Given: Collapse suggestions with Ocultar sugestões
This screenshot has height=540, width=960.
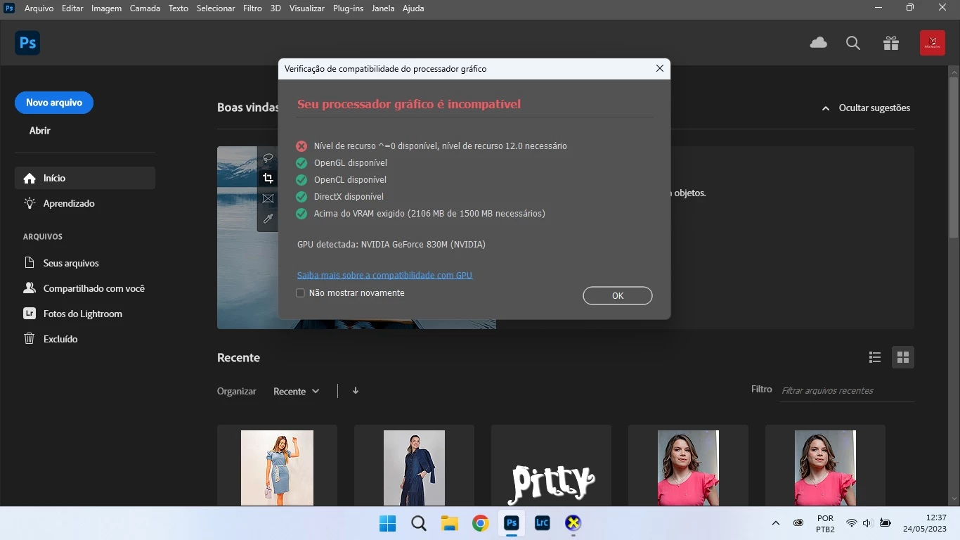Looking at the screenshot, I should pos(866,108).
